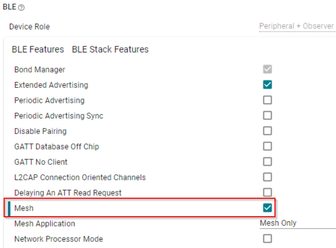This screenshot has height=248, width=336.
Task: Click the Device Role label
Action: pyautogui.click(x=29, y=27)
